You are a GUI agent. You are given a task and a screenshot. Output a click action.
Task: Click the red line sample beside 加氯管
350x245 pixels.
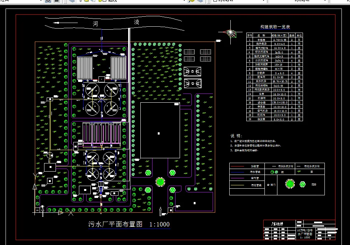point(237,166)
